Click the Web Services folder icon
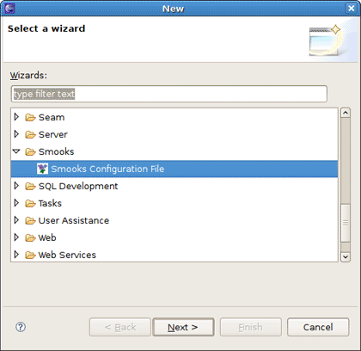Screen dimensions: 361x351 [x=30, y=255]
